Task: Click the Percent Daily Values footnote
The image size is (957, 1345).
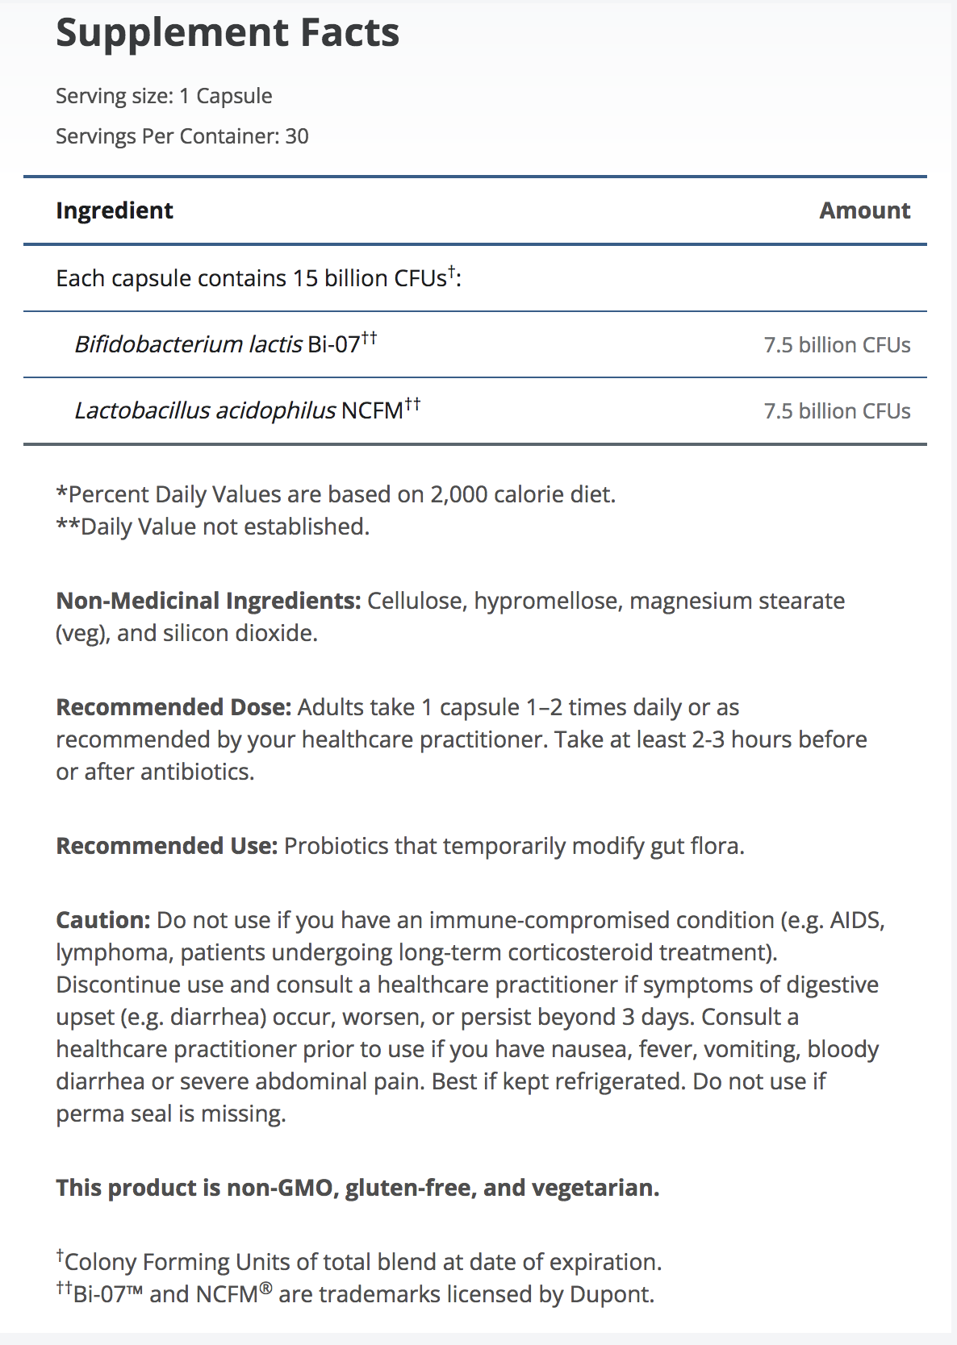Action: coord(336,494)
